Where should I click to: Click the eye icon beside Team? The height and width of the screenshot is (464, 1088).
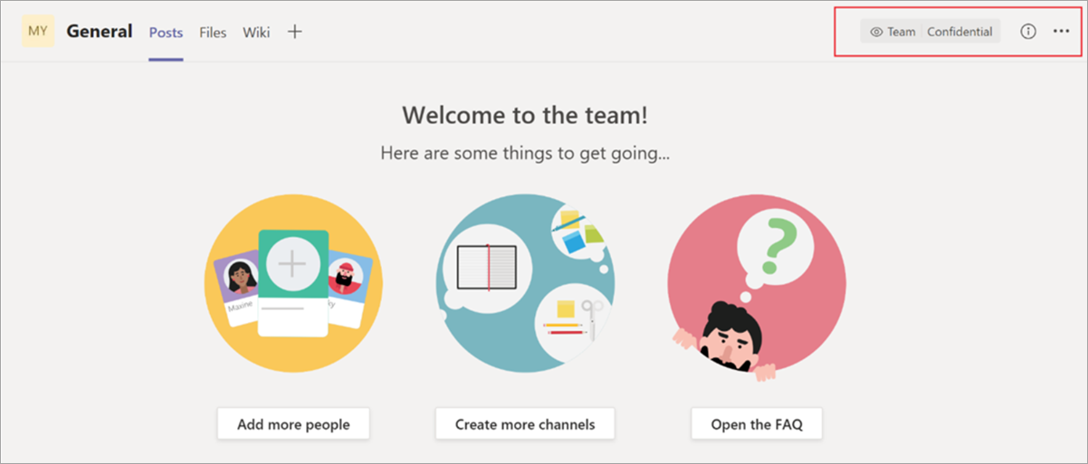tap(876, 32)
